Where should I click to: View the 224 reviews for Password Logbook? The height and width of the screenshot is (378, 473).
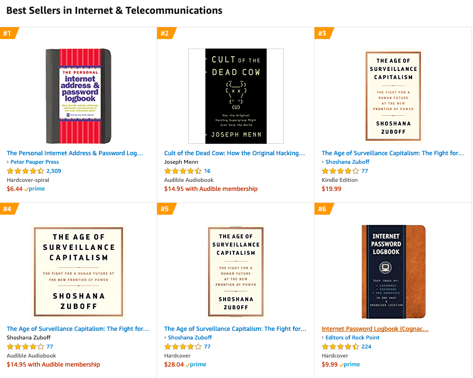pos(366,347)
